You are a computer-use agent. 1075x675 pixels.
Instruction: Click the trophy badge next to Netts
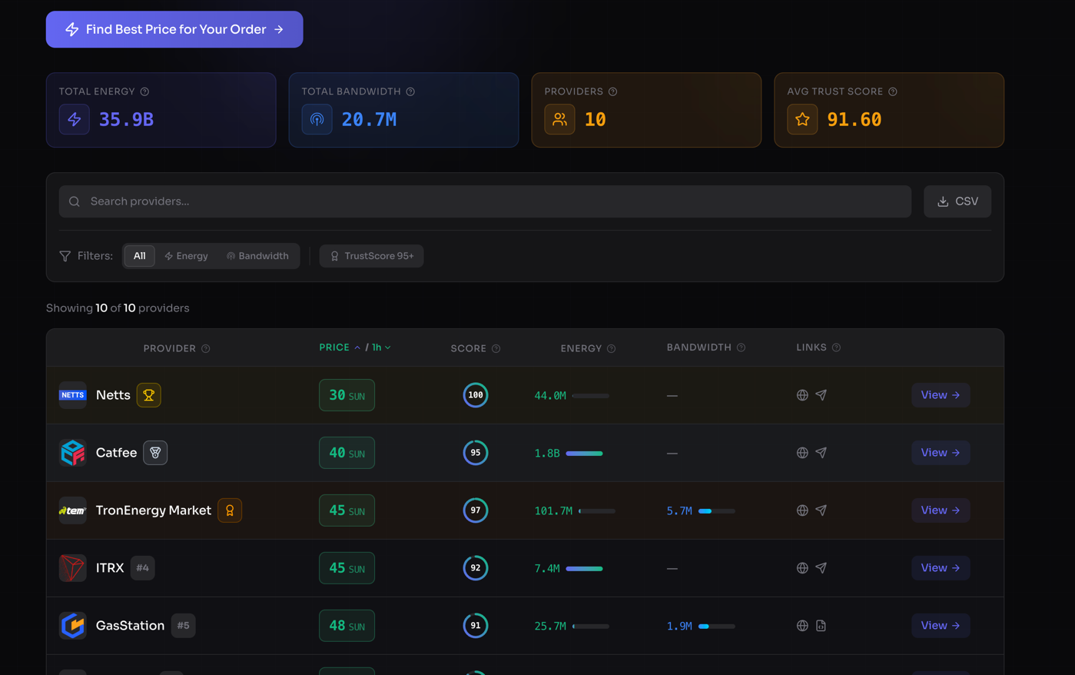point(148,394)
